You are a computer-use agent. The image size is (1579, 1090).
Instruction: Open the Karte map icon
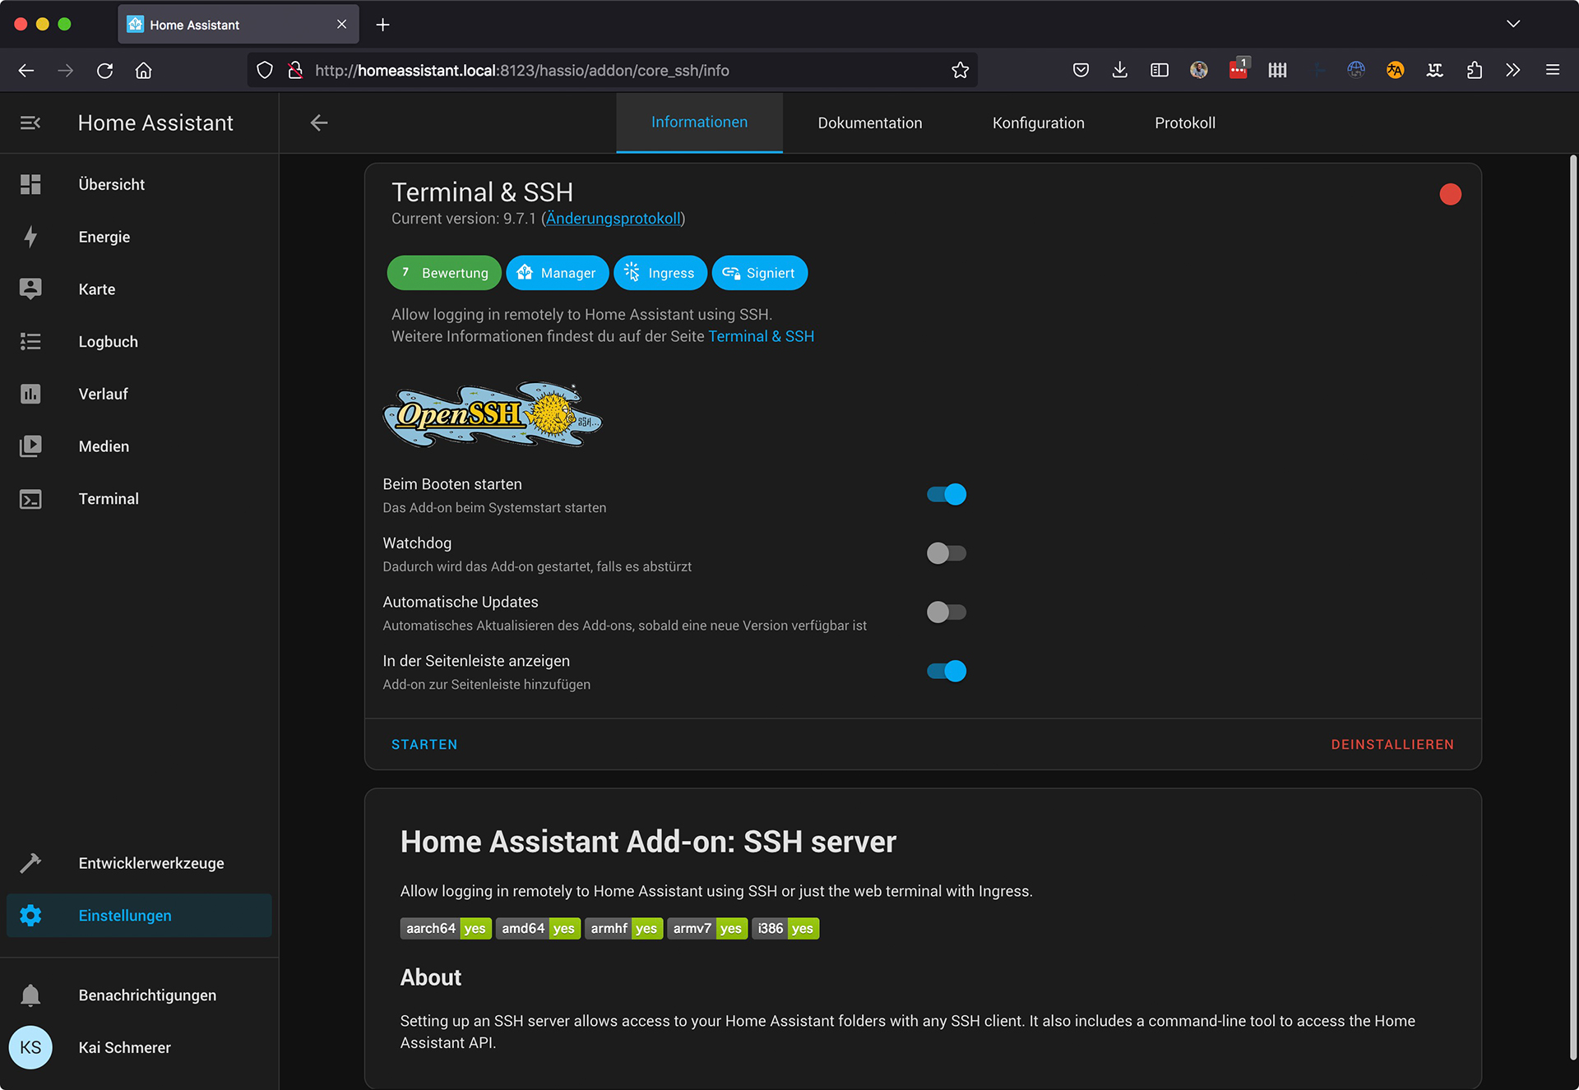pos(30,289)
